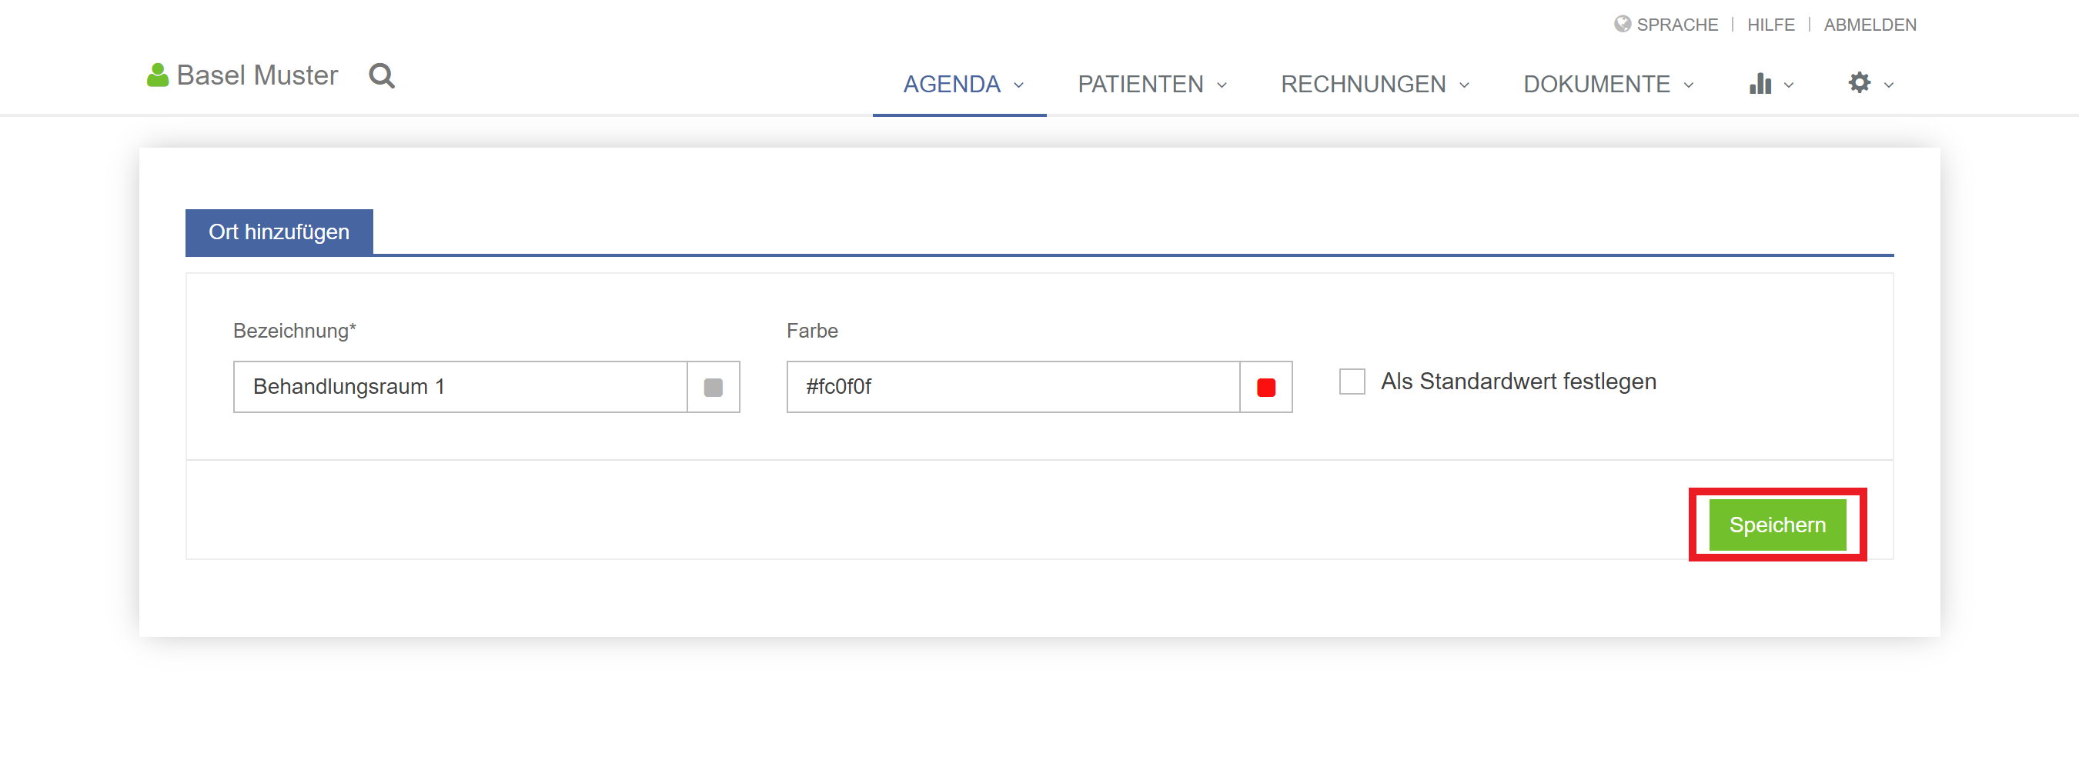Image resolution: width=2079 pixels, height=773 pixels.
Task: Click the Als Standardwert festlegen label
Action: [x=1518, y=382]
